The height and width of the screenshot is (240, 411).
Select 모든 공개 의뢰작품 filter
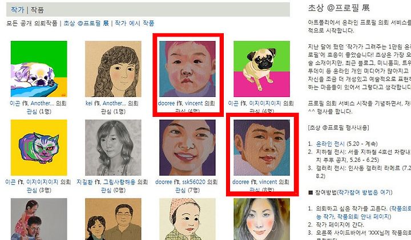click(32, 23)
